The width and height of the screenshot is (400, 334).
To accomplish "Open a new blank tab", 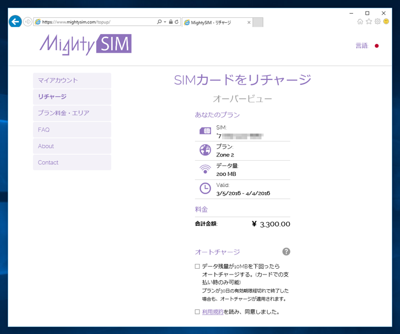I will click(258, 22).
